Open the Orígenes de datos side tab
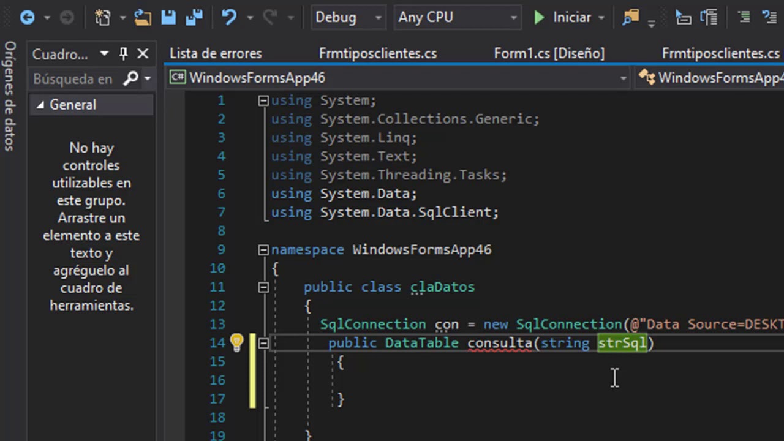Viewport: 784px width, 441px height. pos(9,96)
